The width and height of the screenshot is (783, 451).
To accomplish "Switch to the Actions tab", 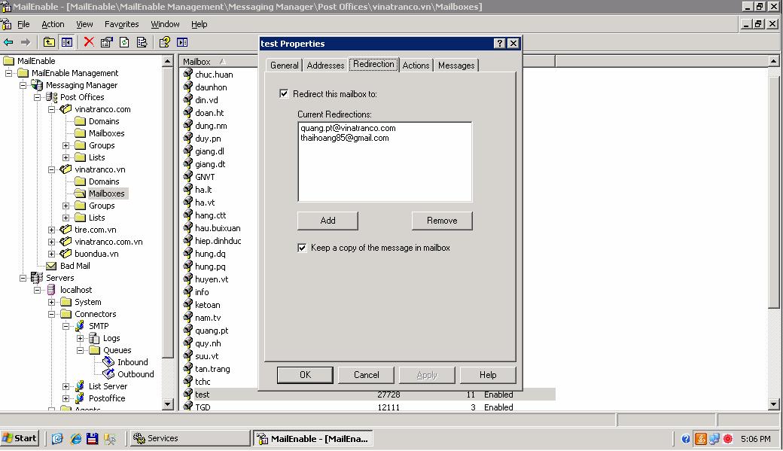I will click(416, 66).
